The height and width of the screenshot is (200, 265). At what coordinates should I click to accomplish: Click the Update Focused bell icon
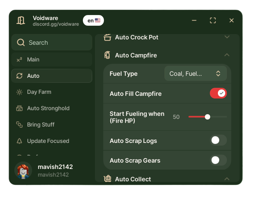click(19, 141)
